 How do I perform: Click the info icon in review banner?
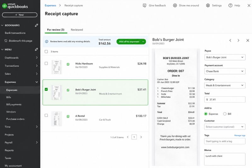tap(47, 42)
